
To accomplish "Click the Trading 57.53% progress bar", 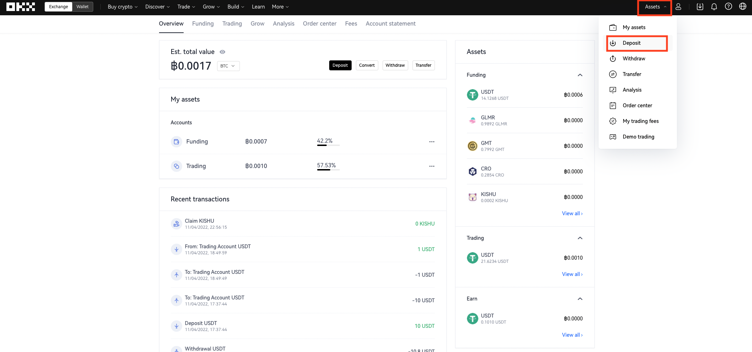I will coord(328,170).
